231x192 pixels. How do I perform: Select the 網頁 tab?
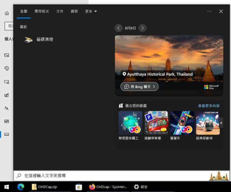(74, 11)
